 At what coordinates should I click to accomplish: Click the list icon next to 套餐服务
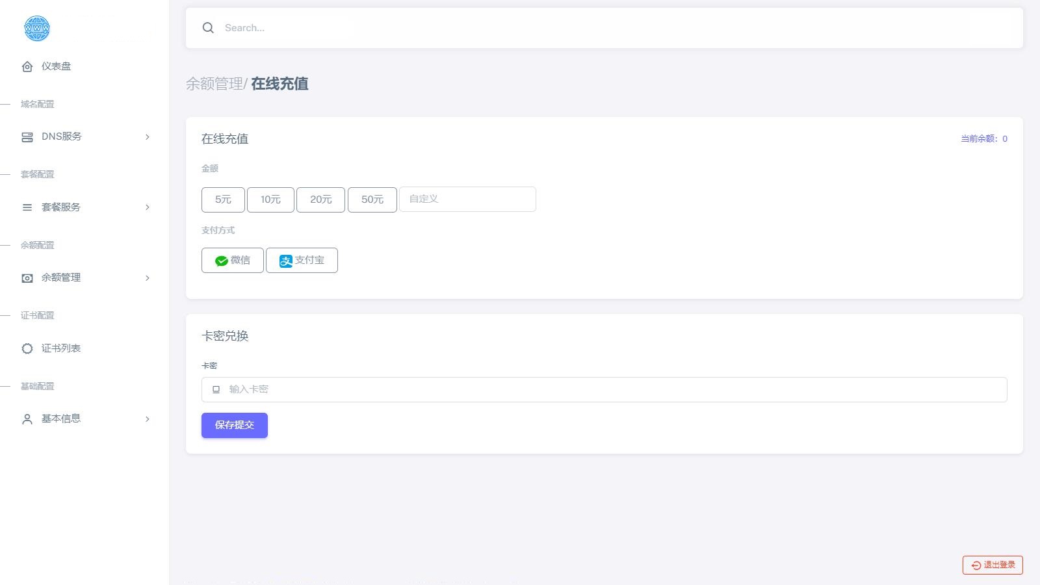[x=27, y=207]
